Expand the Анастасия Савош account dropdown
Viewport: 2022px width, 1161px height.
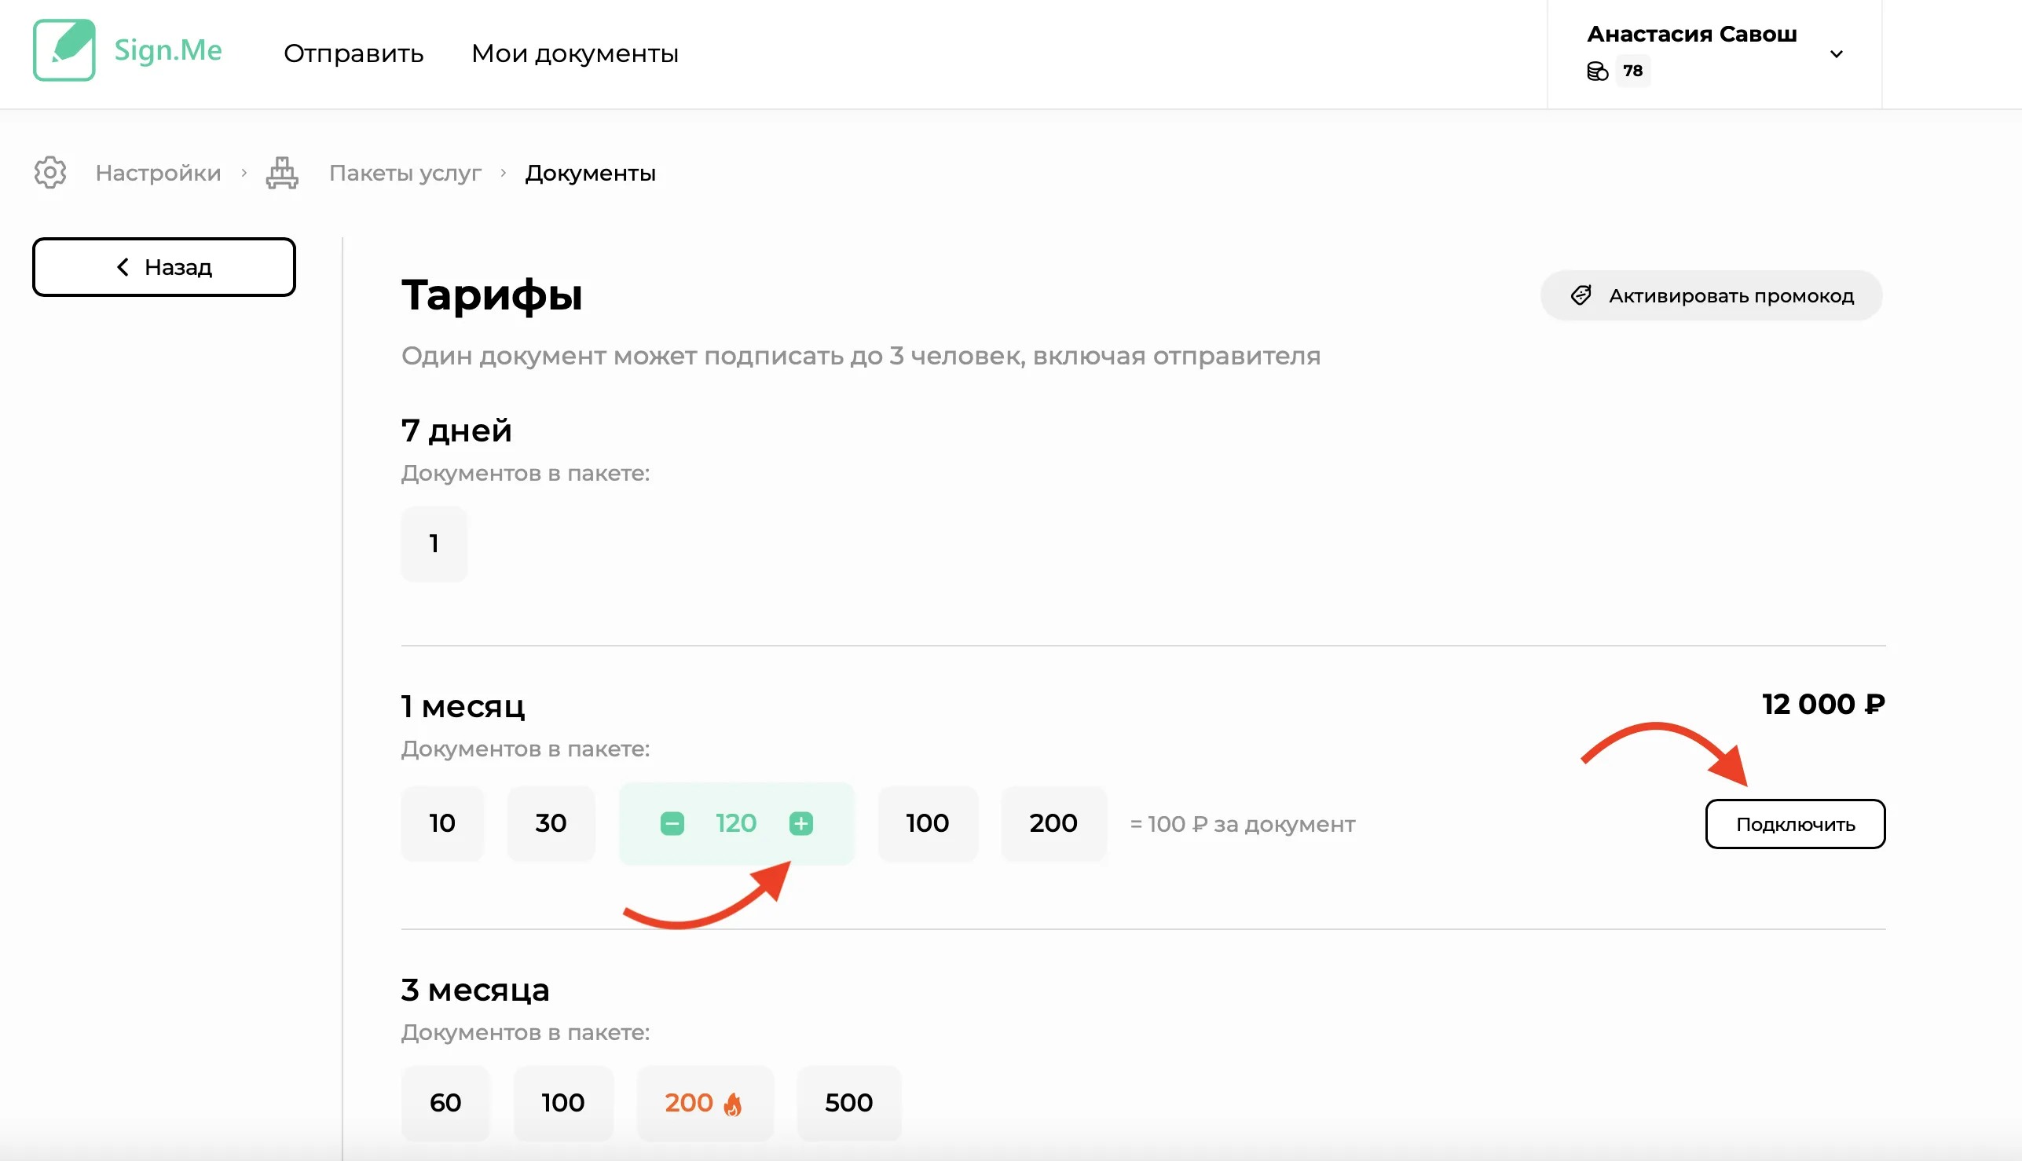pos(1837,54)
